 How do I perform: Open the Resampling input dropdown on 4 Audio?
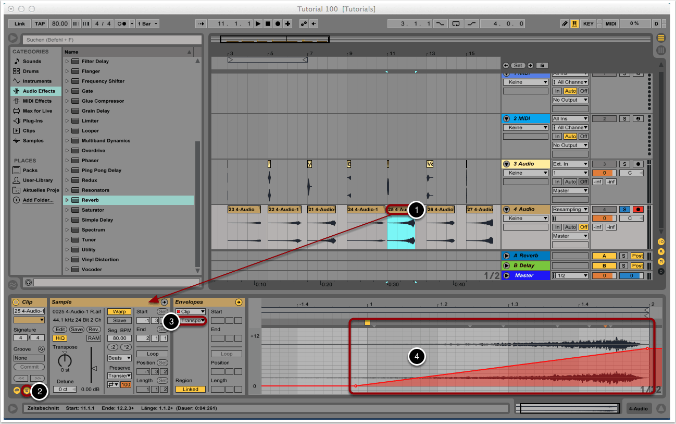pyautogui.click(x=570, y=209)
